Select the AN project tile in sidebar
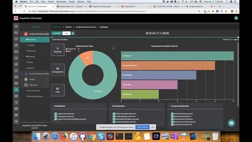Image resolution: width=252 pixels, height=142 pixels. tap(16, 77)
